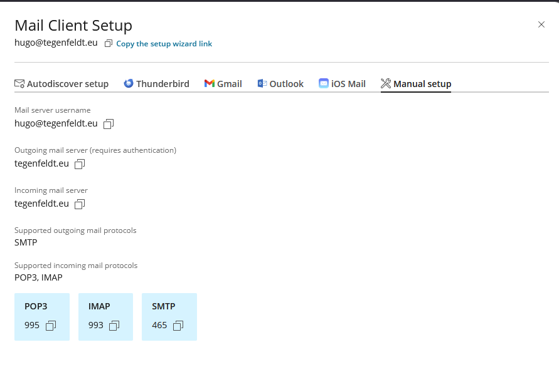Click Copy the setup wizard link

coord(164,44)
